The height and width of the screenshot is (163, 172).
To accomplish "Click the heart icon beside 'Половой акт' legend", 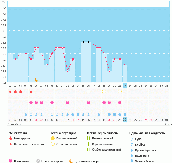I will pyautogui.click(x=11, y=161).
